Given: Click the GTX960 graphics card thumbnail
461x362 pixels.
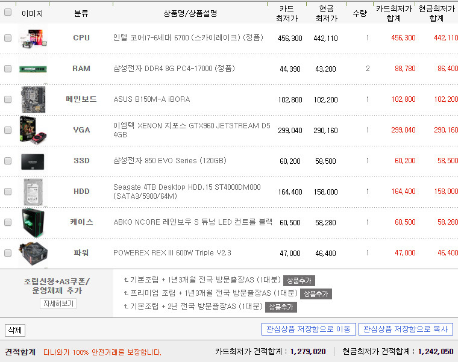Looking at the screenshot, I should point(33,130).
